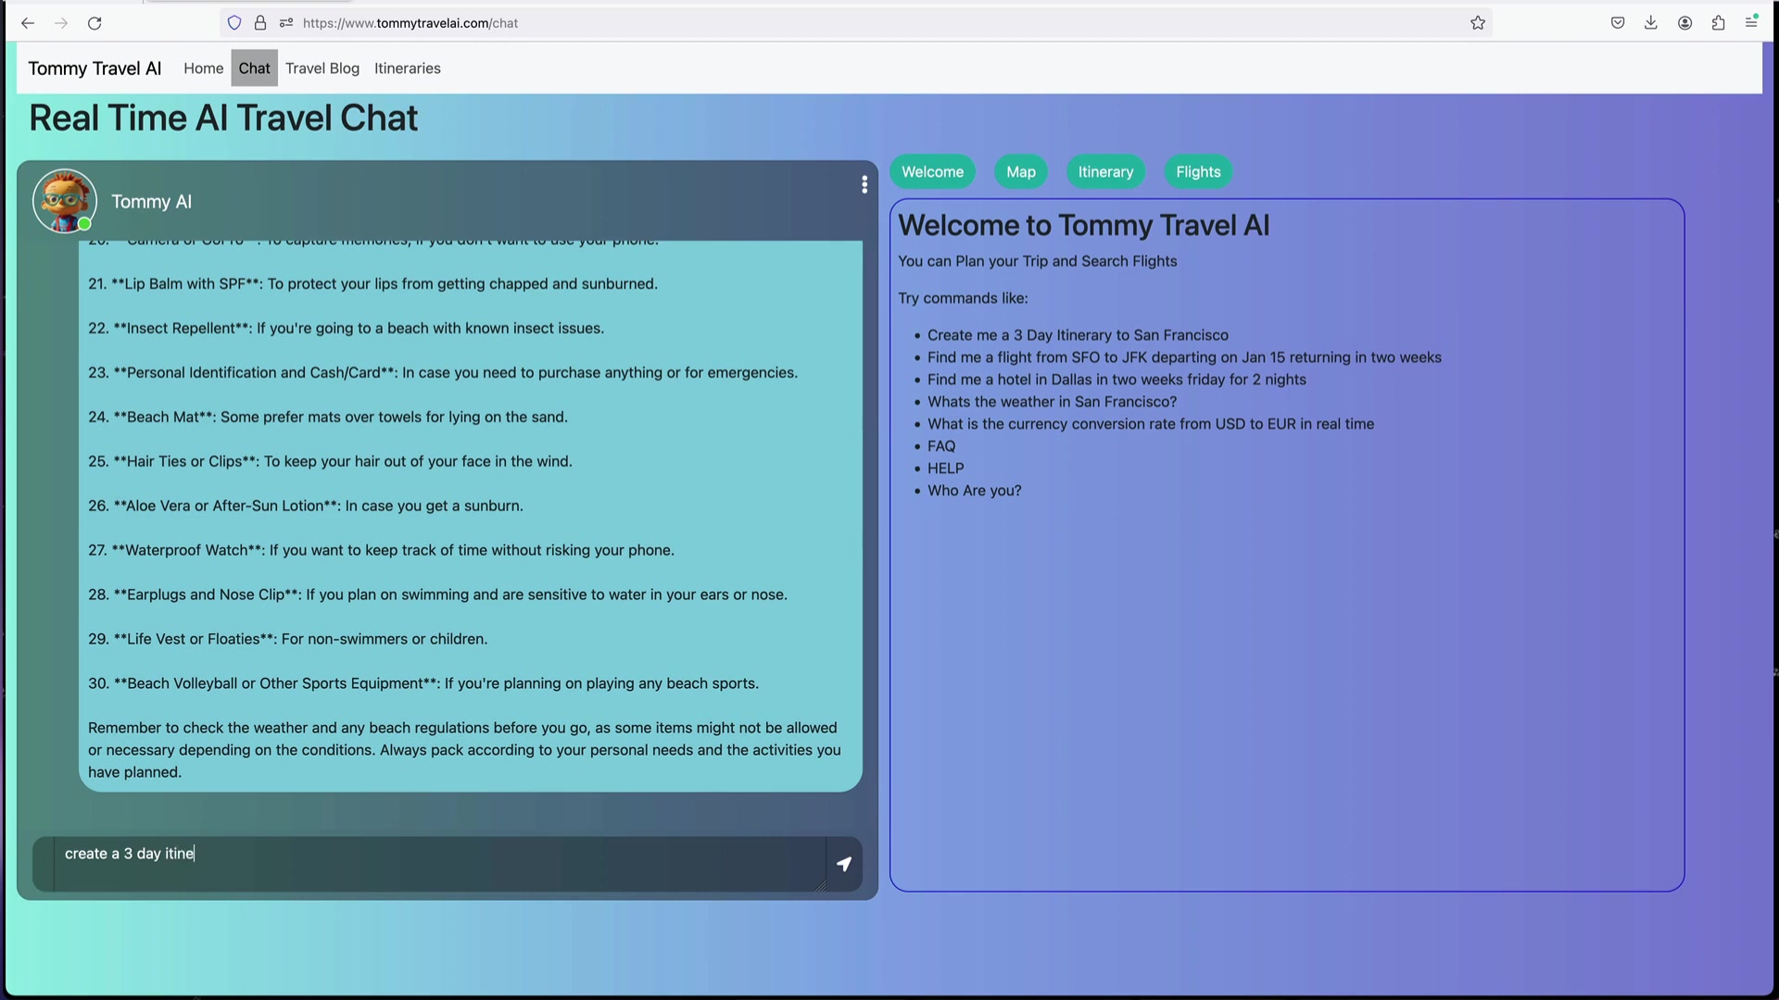
Task: Open the browser hamburger menu
Action: point(1751,23)
